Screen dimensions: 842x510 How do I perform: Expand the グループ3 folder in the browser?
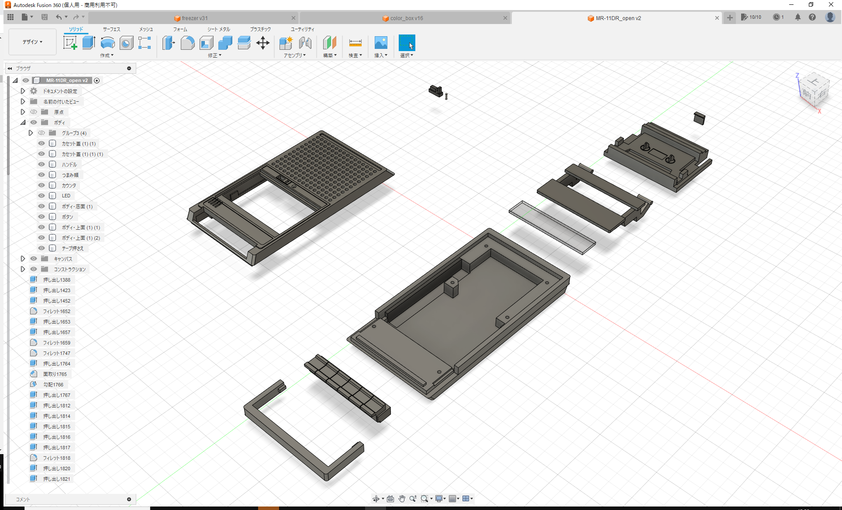coord(31,133)
